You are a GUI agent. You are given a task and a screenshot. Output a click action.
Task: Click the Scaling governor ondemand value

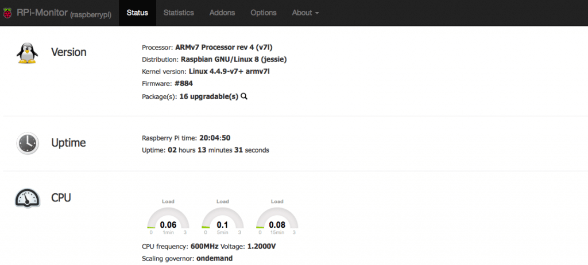(x=215, y=259)
